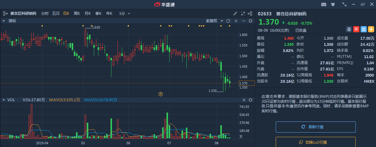Click the VOL:17.80万 label
This screenshot has height=147, width=376.
coord(34,100)
